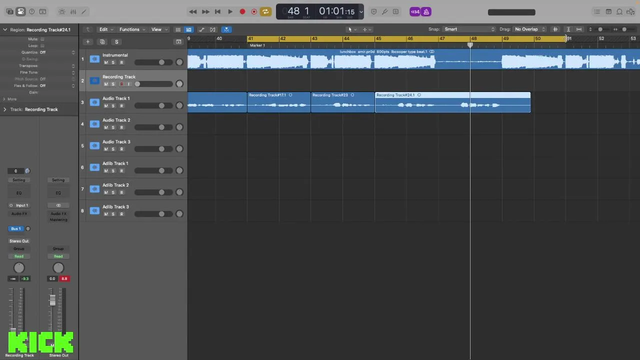Enable region Loop checkbox

click(42, 45)
